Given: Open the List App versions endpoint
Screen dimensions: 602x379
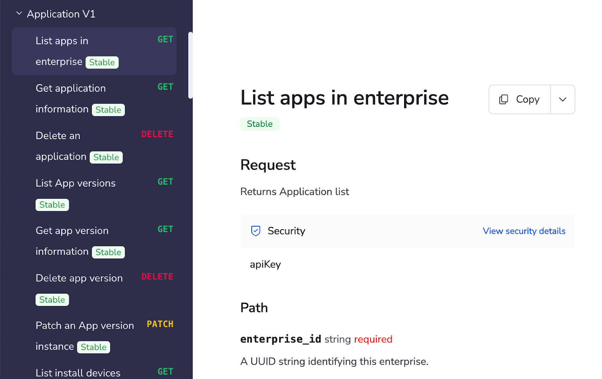Looking at the screenshot, I should [75, 183].
